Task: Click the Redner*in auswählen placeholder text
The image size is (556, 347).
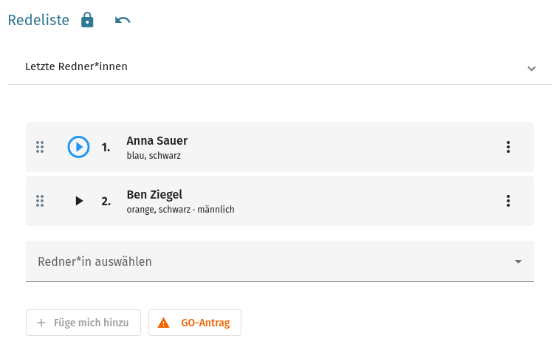Action: (x=95, y=261)
